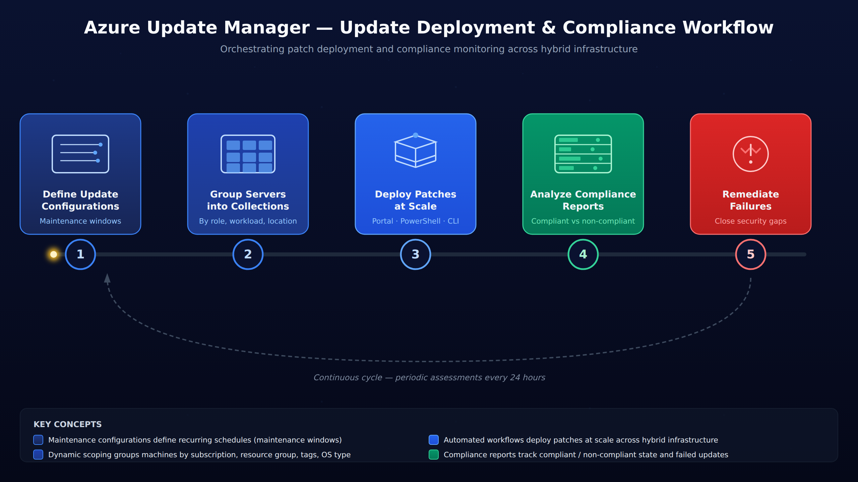The height and width of the screenshot is (482, 858).
Task: Select step 1 marker on the timeline
Action: pyautogui.click(x=80, y=254)
